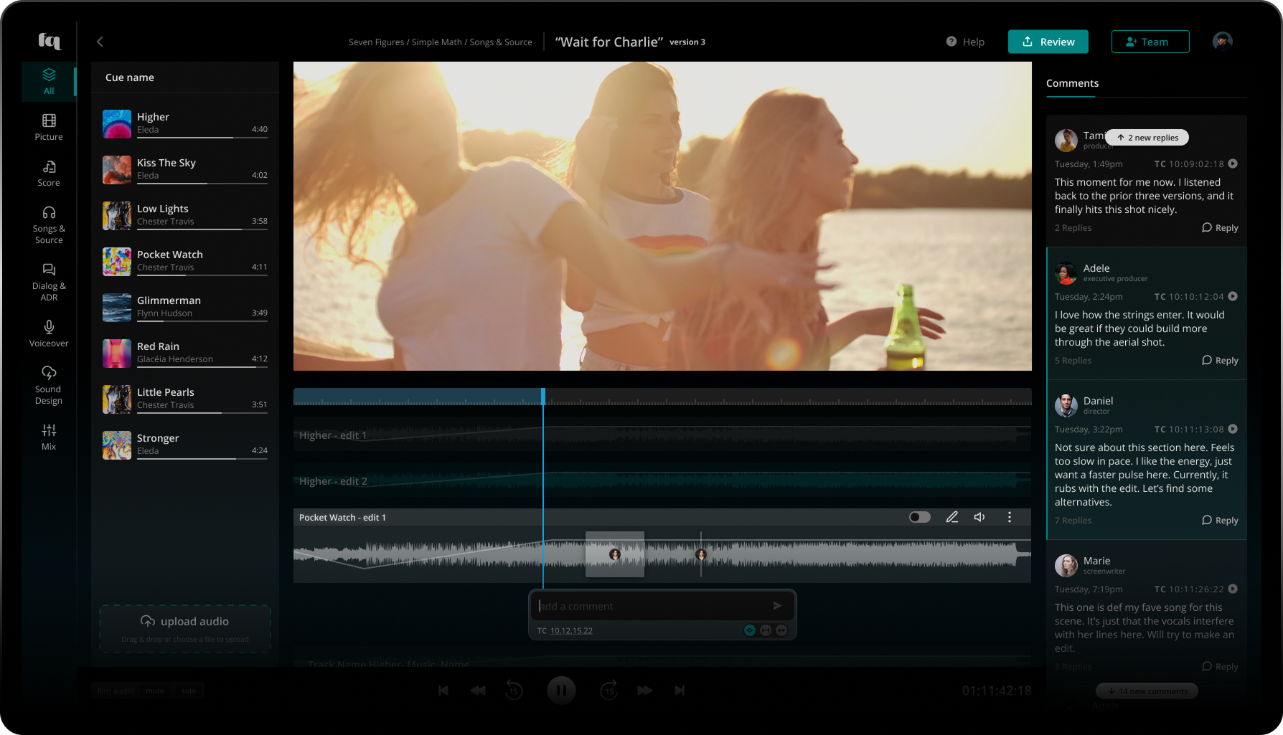Image resolution: width=1283 pixels, height=735 pixels.
Task: Select the Songs & Source tab
Action: tap(49, 224)
